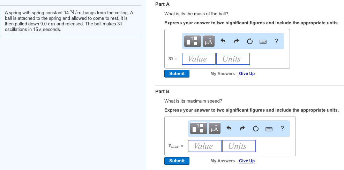Open help question mark in Part B

tap(282, 128)
